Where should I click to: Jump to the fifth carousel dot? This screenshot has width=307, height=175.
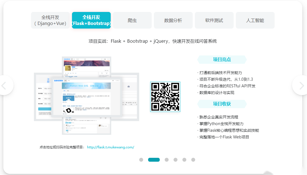184,160
